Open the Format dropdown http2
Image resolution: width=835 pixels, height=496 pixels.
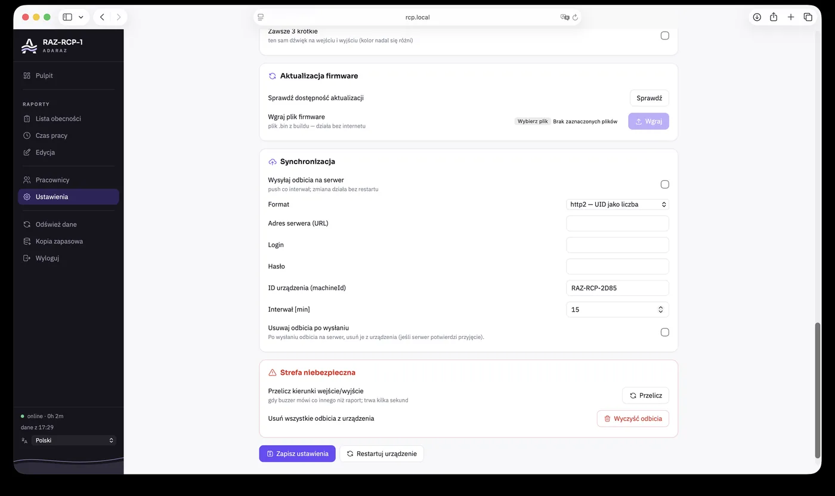[x=617, y=204]
